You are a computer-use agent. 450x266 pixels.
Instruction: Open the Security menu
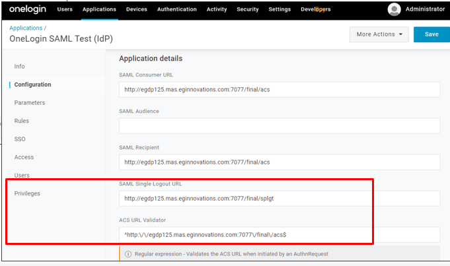tap(248, 9)
